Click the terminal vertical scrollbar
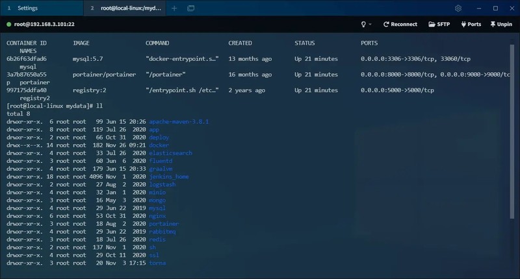Screen dimensions: 520x279 pos(512,132)
